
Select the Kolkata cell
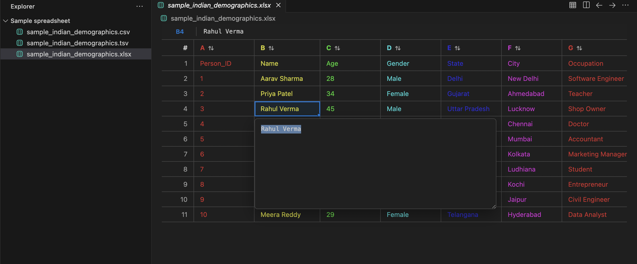[x=532, y=154]
